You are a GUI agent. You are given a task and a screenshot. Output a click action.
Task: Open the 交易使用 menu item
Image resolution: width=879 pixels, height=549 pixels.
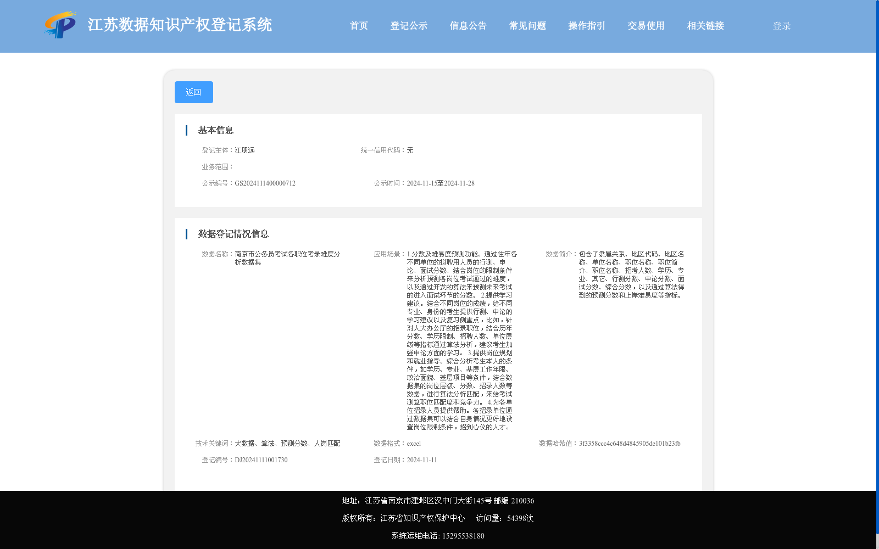point(646,26)
